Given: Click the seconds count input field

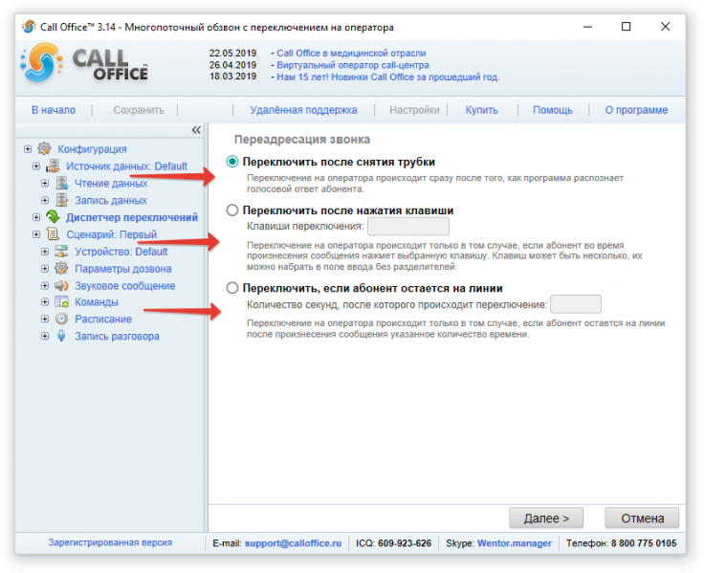Looking at the screenshot, I should click(576, 304).
